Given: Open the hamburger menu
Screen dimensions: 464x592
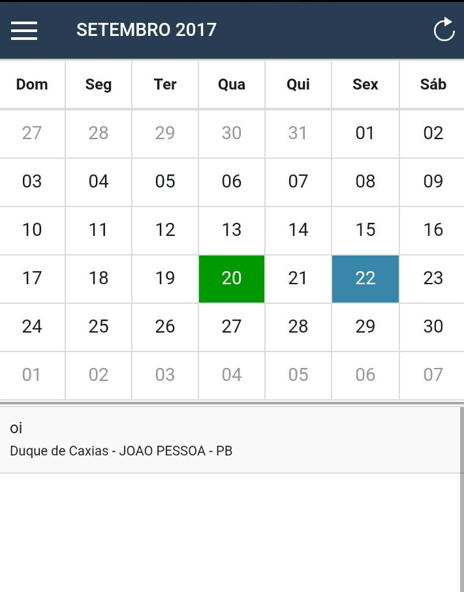Looking at the screenshot, I should tap(24, 30).
